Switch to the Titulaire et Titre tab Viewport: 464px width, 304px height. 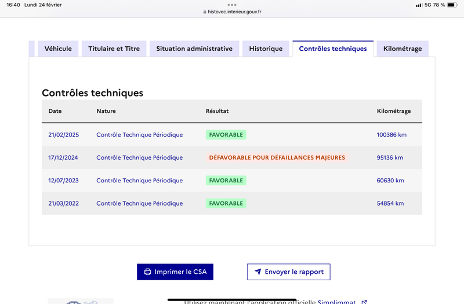coord(114,49)
